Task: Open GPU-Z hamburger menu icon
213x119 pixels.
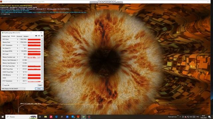Action: [x=42, y=36]
